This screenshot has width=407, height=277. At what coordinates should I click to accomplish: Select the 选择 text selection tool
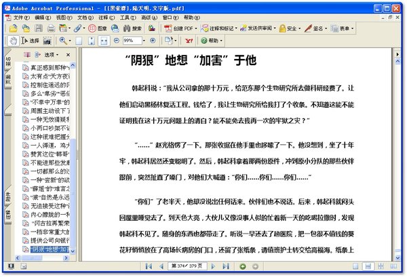(x=30, y=41)
